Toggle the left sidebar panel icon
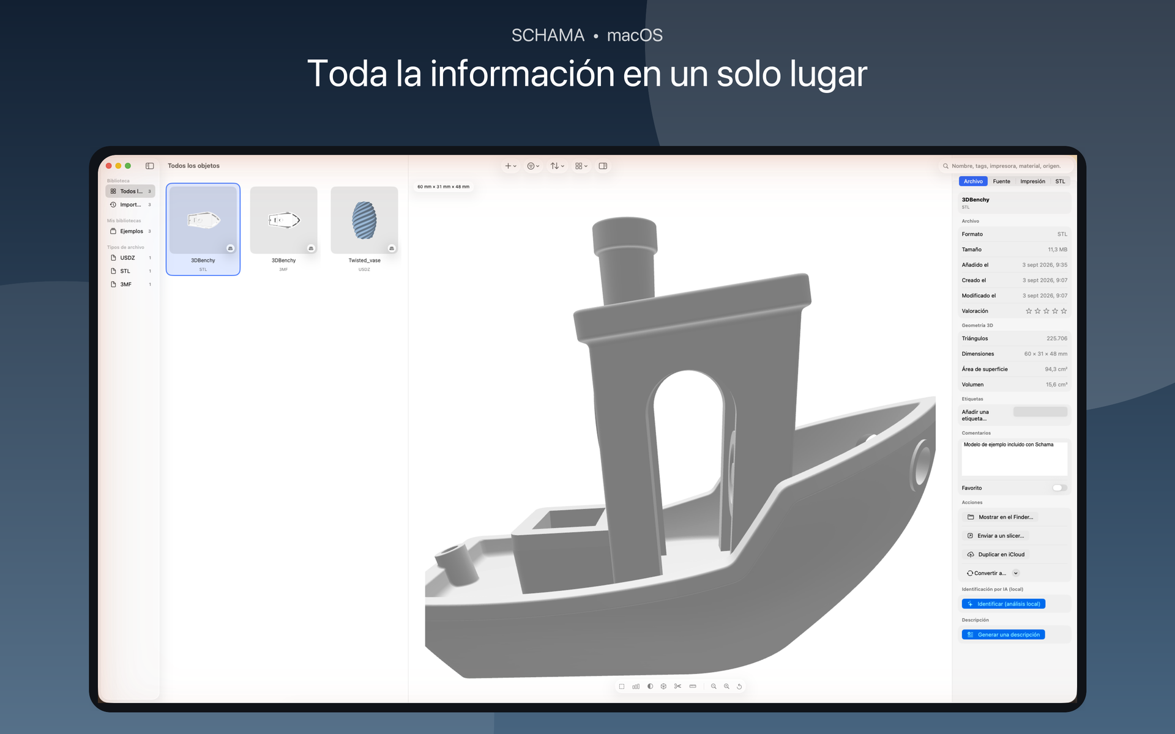Screen dimensions: 1175x734 click(x=149, y=166)
